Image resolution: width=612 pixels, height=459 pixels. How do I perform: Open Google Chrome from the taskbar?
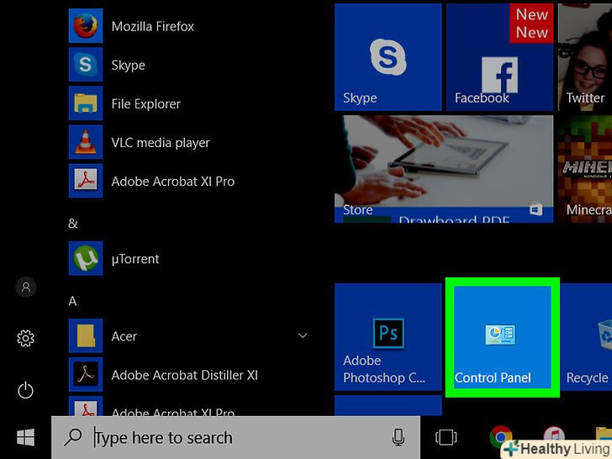[501, 436]
